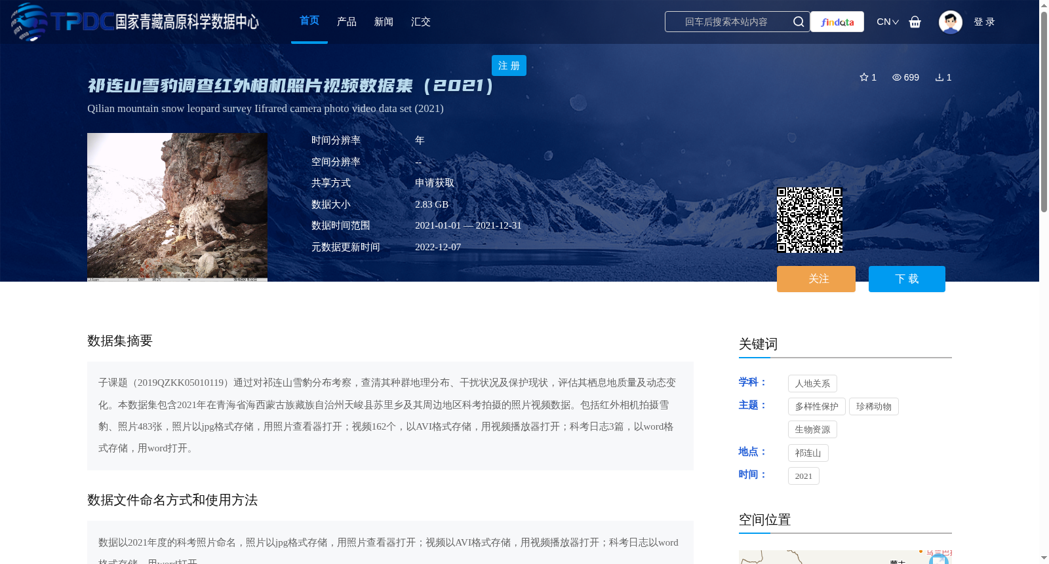Click the English dataset title text
This screenshot has height=564, width=1049.
point(266,109)
